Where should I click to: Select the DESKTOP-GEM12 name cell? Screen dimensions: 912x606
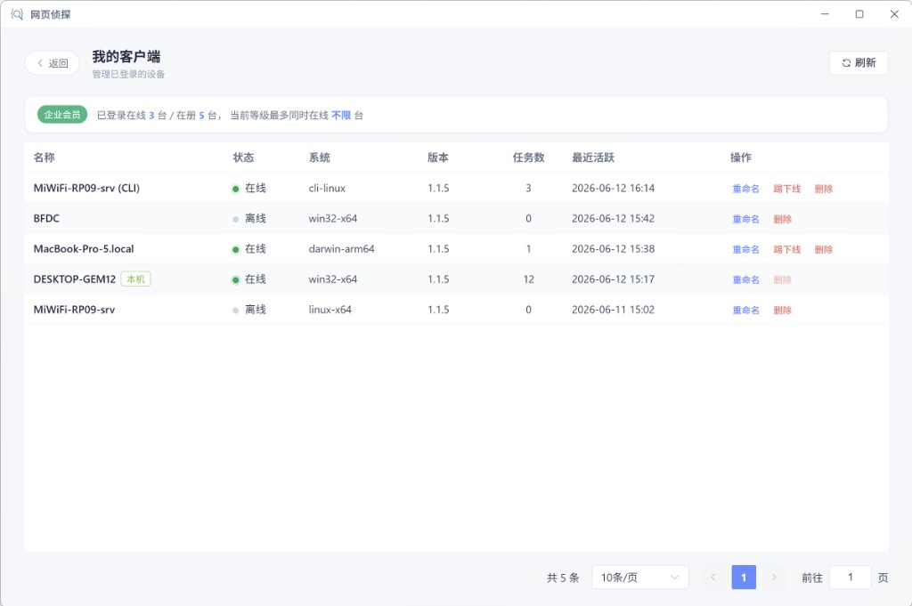click(x=75, y=279)
